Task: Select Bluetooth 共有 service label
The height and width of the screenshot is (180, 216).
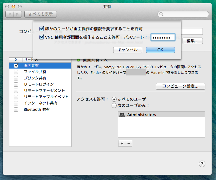Action: [37, 110]
